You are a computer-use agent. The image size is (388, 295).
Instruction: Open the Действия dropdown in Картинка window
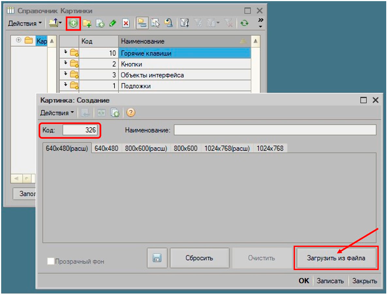[57, 113]
